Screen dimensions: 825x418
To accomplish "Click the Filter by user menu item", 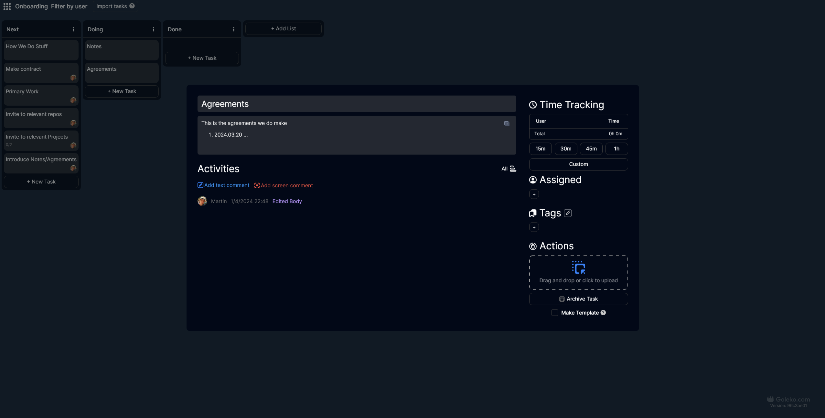I will coord(69,6).
